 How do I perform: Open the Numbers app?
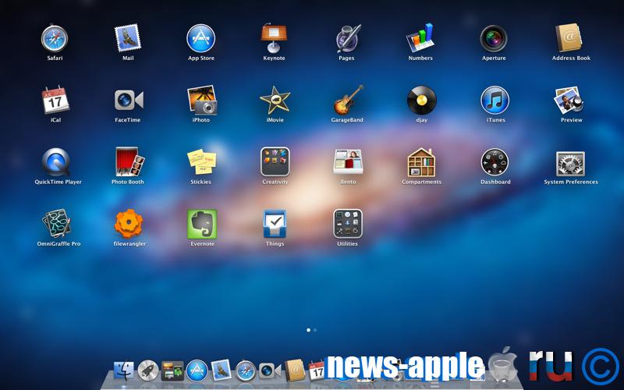point(420,38)
